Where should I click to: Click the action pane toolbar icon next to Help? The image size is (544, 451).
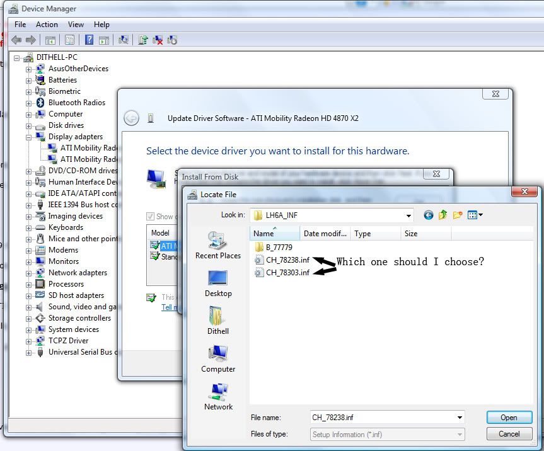tap(104, 40)
